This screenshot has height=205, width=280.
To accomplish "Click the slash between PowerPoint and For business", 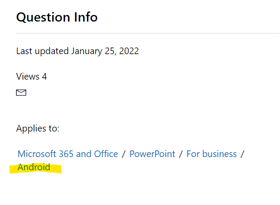I will 181,154.
